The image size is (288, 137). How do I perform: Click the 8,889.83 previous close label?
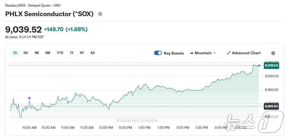coord(271,106)
